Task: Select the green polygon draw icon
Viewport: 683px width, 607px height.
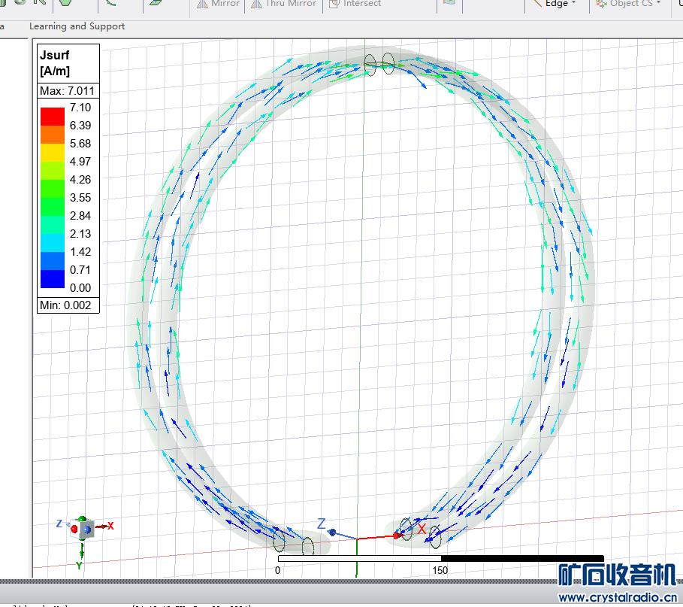Action: point(65,3)
